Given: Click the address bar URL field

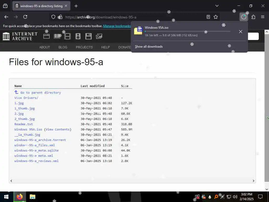Looking at the screenshot, I should (134, 17).
